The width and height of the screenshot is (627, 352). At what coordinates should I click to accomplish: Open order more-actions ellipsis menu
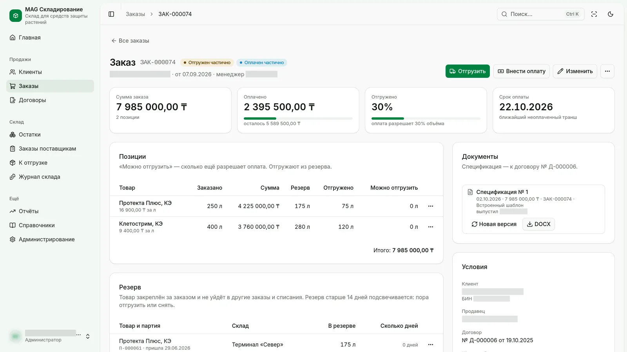coord(607,71)
